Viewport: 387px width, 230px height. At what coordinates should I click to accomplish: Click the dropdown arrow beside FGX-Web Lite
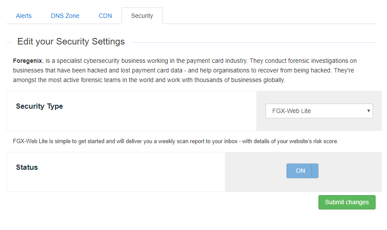368,111
